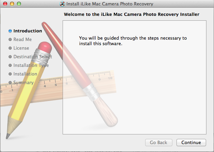
Task: Close the installer with the red button
Action: click(x=4, y=4)
